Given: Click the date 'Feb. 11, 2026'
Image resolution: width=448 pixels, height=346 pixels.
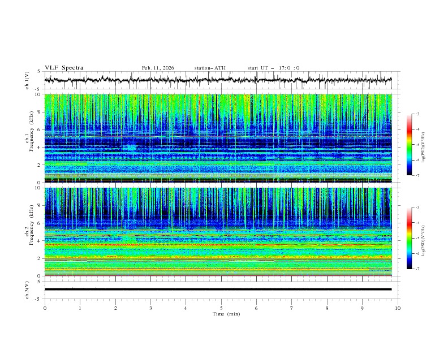Looking at the screenshot, I should click(158, 68).
